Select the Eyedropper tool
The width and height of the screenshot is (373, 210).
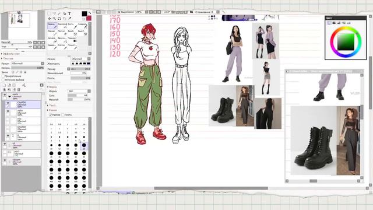[70, 18]
